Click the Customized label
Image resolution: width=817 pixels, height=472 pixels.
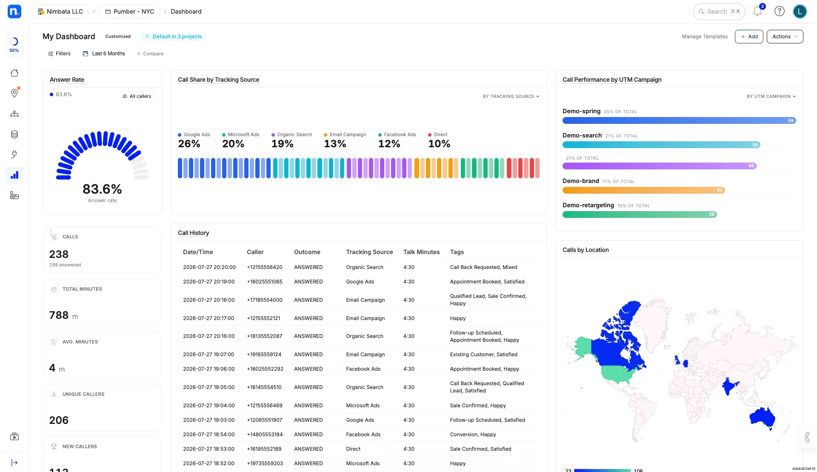(x=118, y=37)
